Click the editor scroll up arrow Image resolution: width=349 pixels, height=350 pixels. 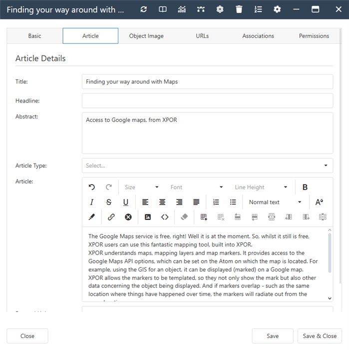(x=330, y=230)
